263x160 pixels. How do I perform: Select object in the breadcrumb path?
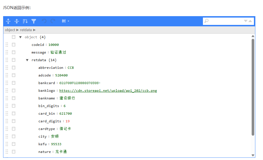[10, 30]
